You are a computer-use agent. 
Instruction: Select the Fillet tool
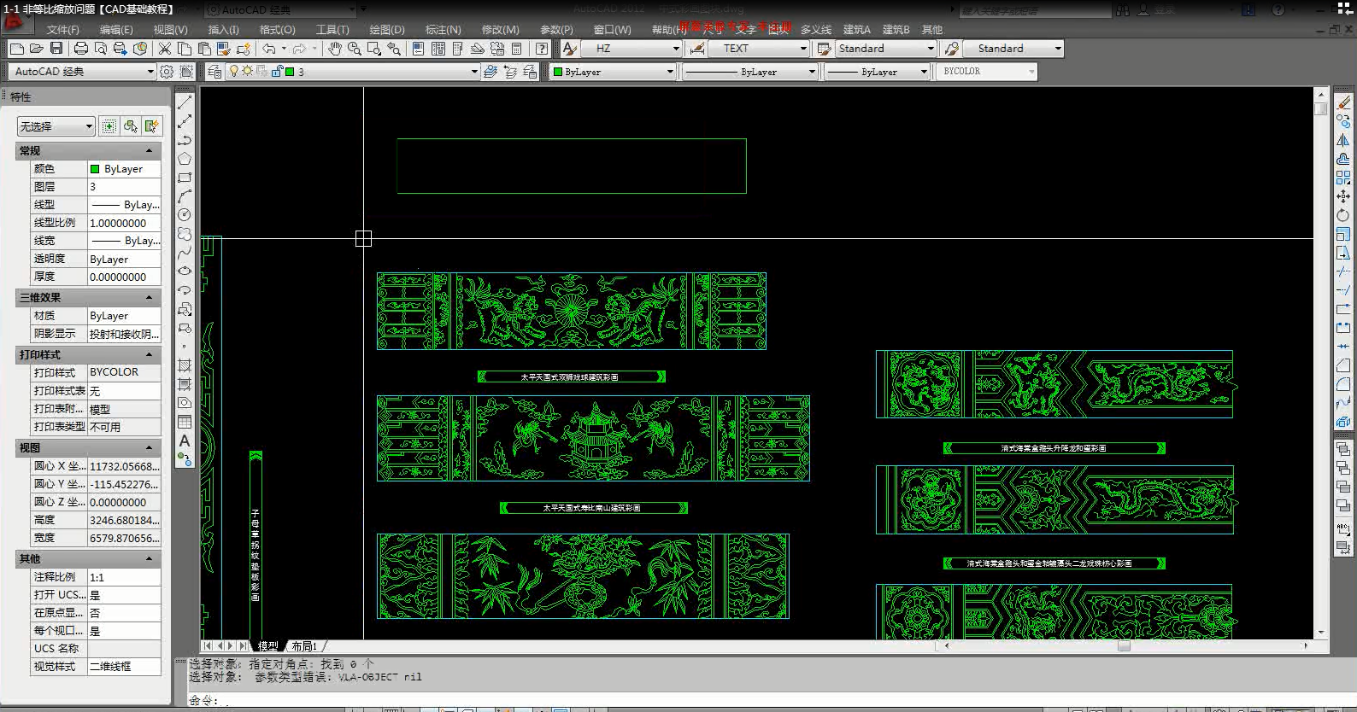(1343, 384)
